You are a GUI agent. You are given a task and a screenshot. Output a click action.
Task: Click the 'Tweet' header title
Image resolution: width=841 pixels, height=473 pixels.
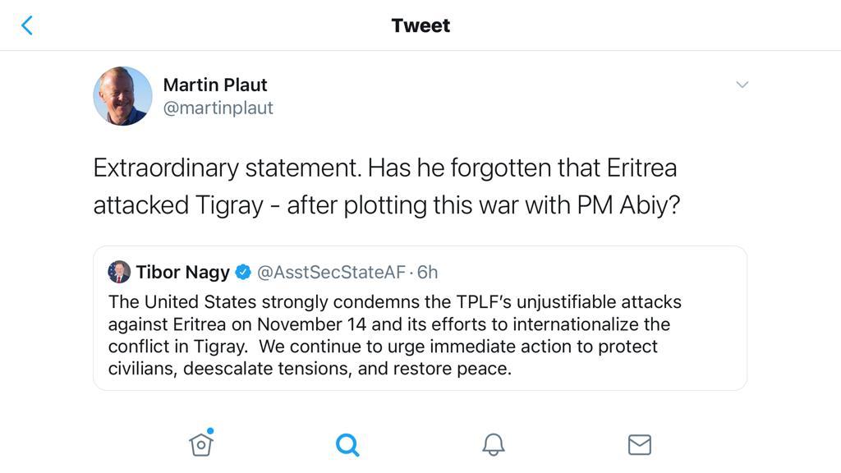point(420,25)
